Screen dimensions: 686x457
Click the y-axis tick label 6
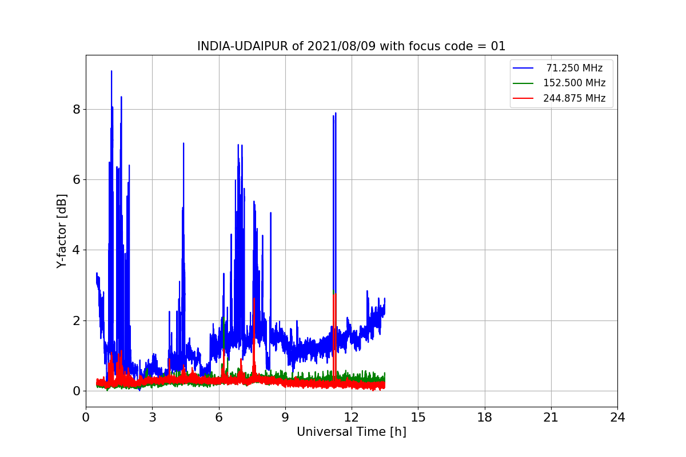click(76, 179)
